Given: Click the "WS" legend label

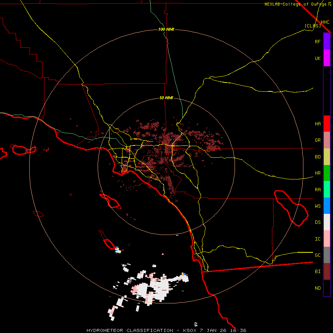Looking at the screenshot, I should pyautogui.click(x=317, y=206).
